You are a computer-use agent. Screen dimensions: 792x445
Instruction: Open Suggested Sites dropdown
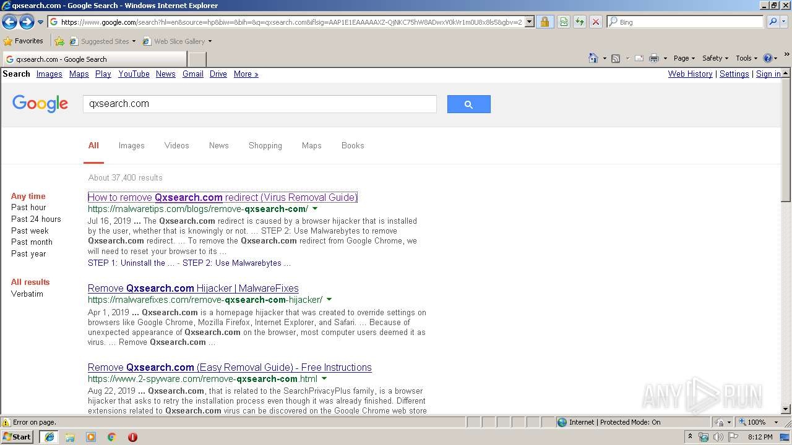(x=103, y=41)
